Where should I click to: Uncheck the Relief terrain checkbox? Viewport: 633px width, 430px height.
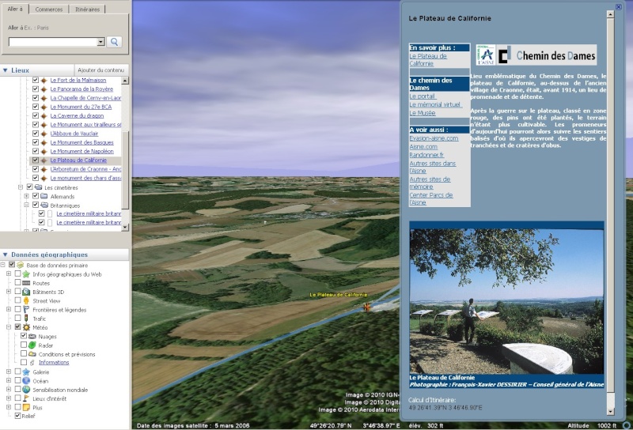tap(17, 416)
